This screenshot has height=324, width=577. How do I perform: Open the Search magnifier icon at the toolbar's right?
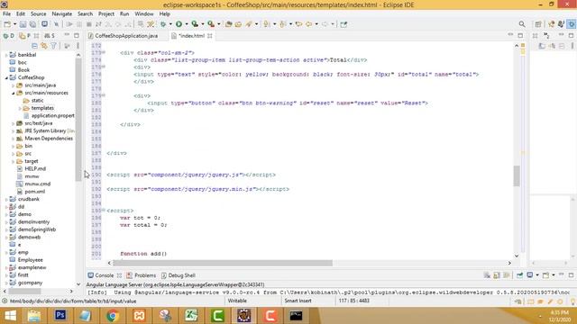pos(522,24)
